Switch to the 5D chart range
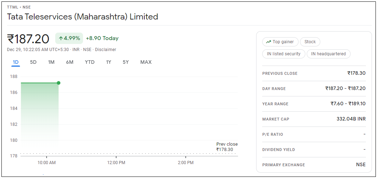378x179 pixels. 33,62
